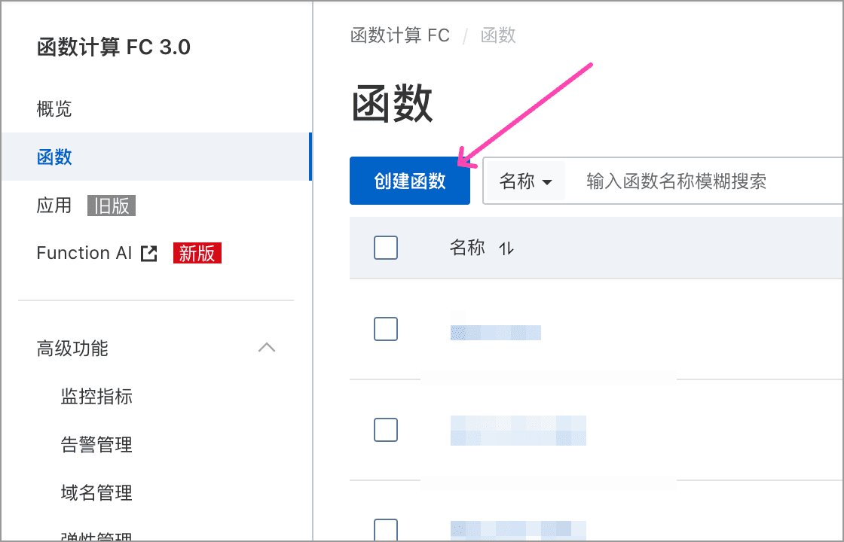Click the external link icon beside Function AI

(x=149, y=253)
